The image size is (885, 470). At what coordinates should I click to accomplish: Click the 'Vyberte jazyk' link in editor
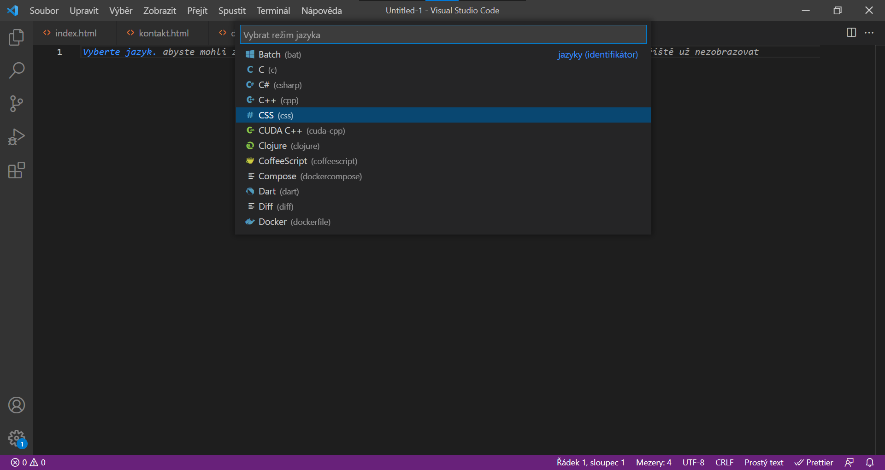click(119, 52)
